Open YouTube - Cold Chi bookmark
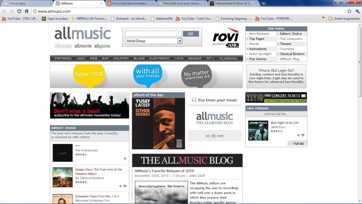Viewport: 362px width, 204px height. [x=194, y=19]
